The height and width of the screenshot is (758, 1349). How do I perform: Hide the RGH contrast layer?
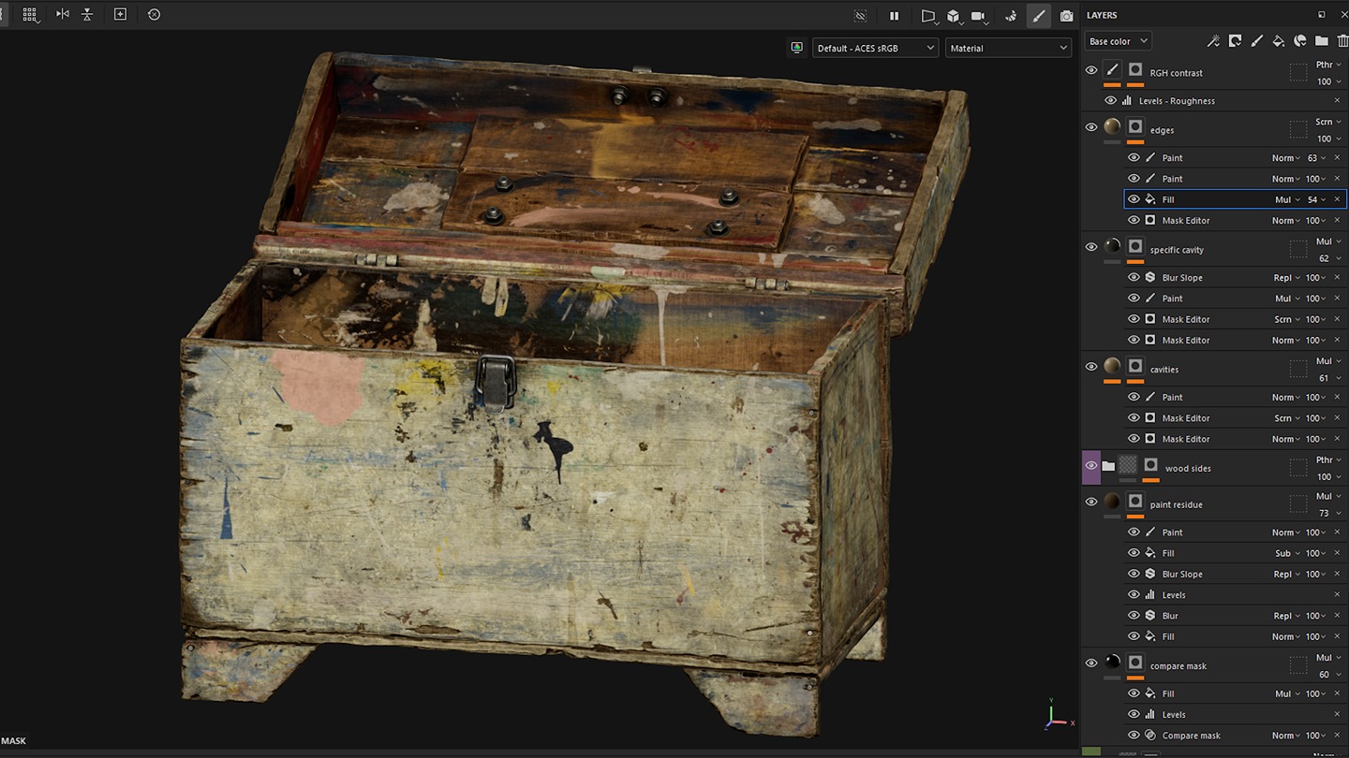pyautogui.click(x=1090, y=69)
